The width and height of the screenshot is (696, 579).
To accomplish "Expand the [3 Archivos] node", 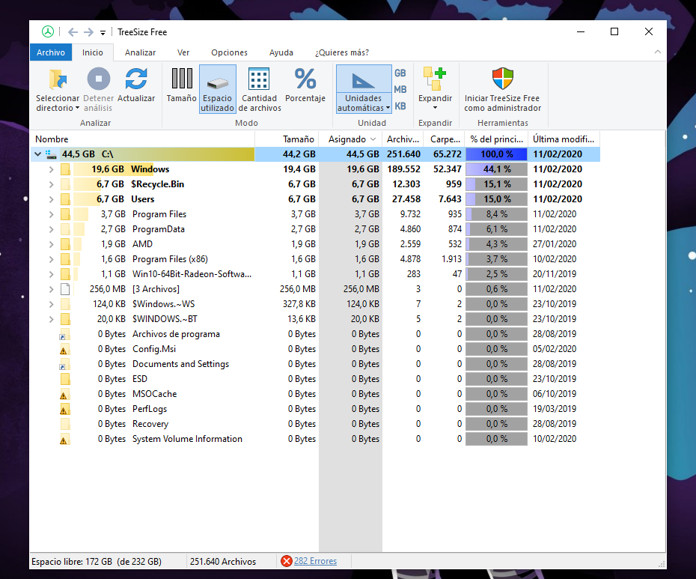I will click(x=51, y=289).
